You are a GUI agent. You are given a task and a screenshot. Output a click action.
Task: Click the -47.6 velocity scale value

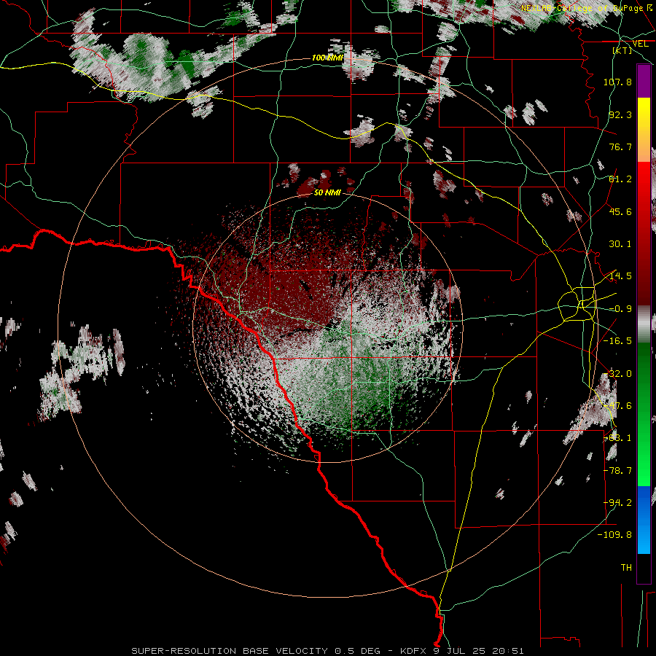[617, 406]
